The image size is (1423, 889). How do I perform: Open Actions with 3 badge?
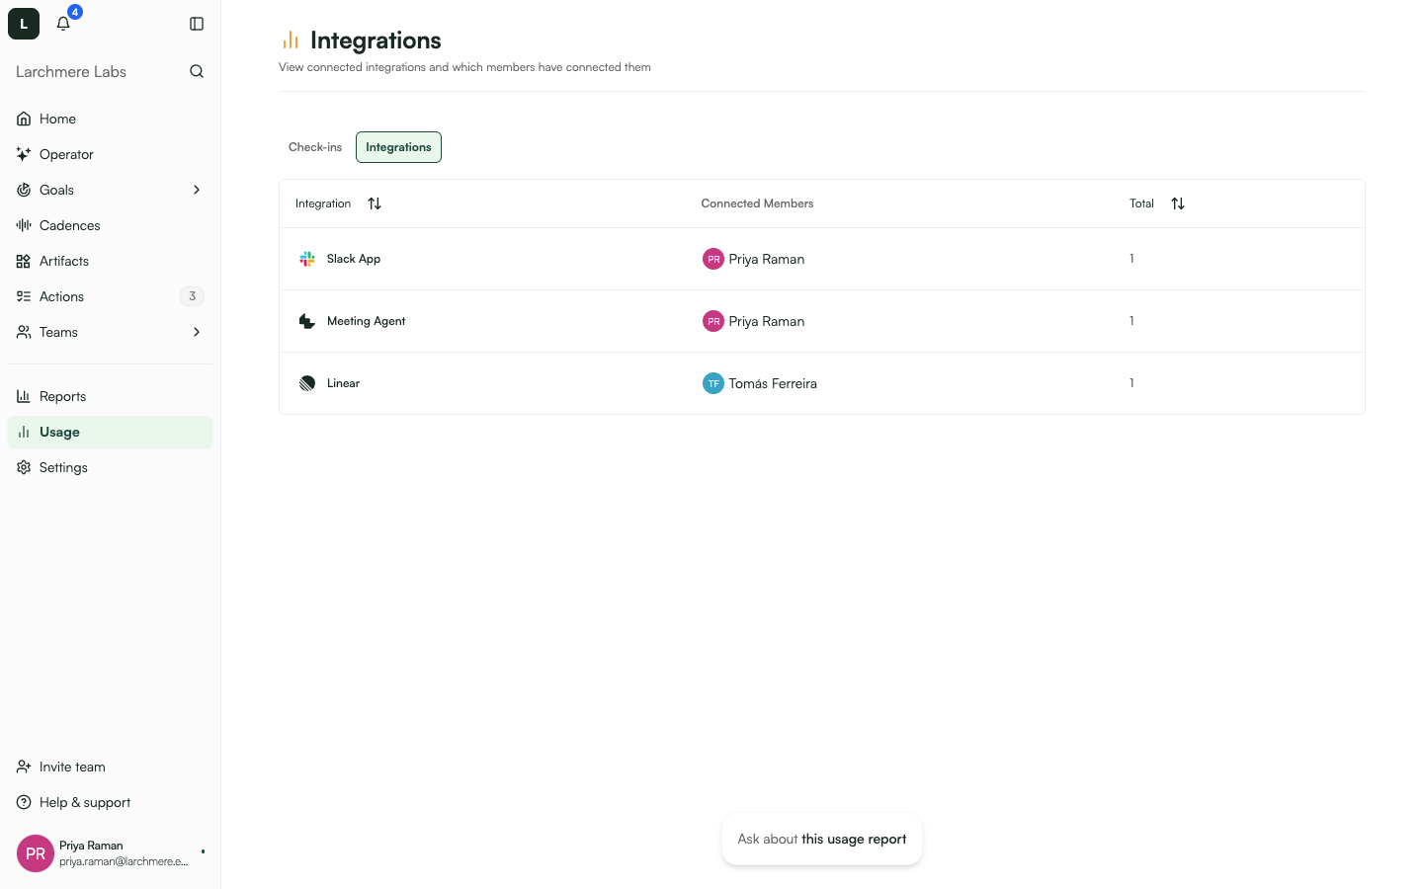click(x=110, y=296)
